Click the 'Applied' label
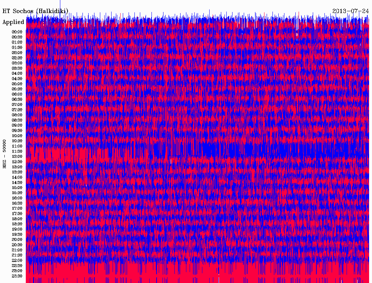Image resolution: width=372 pixels, height=283 pixels. pos(13,22)
